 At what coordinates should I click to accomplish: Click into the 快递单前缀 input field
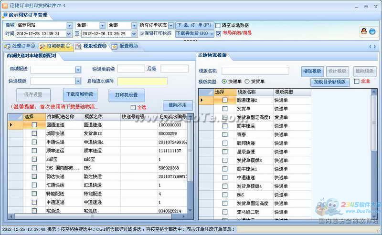(131, 69)
